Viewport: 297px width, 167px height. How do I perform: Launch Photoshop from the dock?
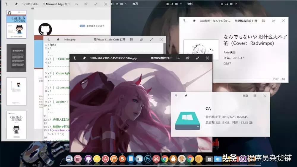148,159
